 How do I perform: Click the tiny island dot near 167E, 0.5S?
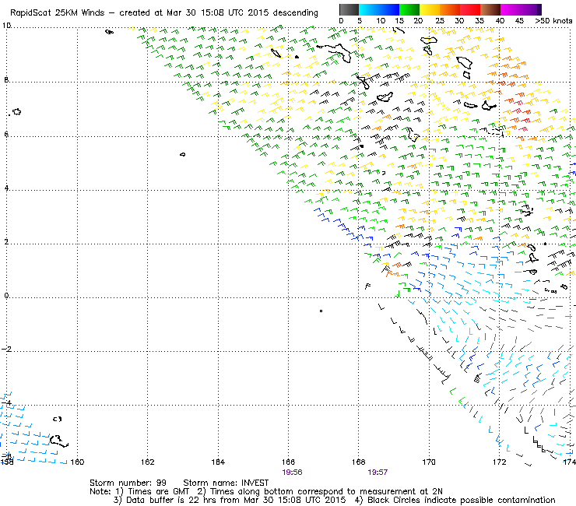(x=321, y=311)
